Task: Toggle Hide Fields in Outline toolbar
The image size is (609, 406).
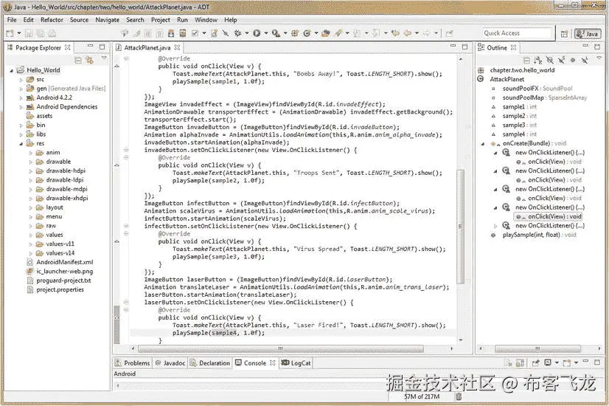Action: point(550,60)
